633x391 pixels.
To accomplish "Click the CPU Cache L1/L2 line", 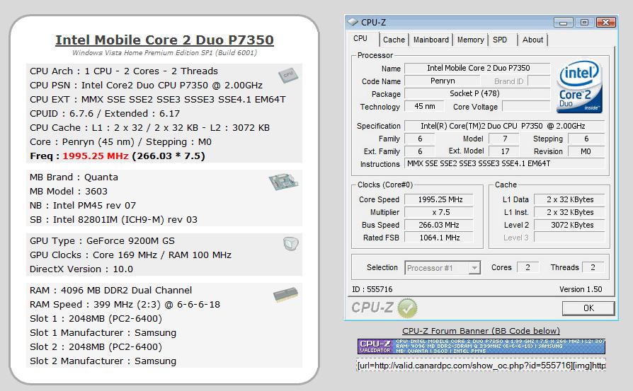I will coord(149,128).
